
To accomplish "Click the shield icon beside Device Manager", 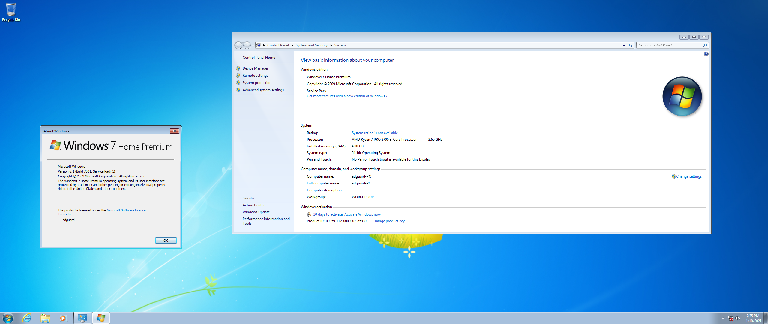I will tap(238, 68).
